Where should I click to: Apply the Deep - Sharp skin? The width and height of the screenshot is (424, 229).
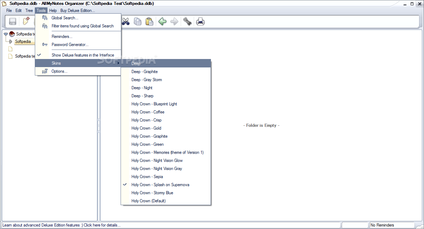pyautogui.click(x=166, y=96)
